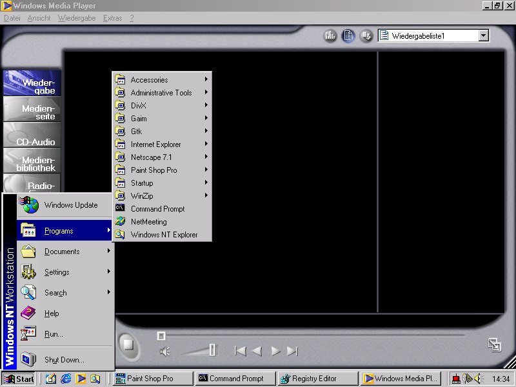This screenshot has width=516, height=387.
Task: Click the shuffle playback icon
Action: (366, 35)
